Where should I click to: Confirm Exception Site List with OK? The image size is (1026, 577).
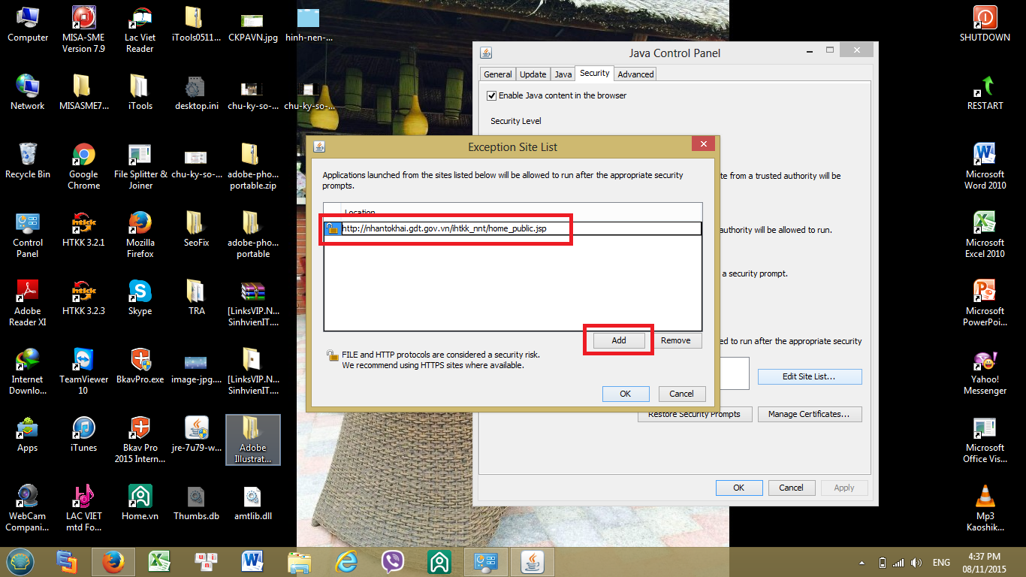(x=625, y=394)
